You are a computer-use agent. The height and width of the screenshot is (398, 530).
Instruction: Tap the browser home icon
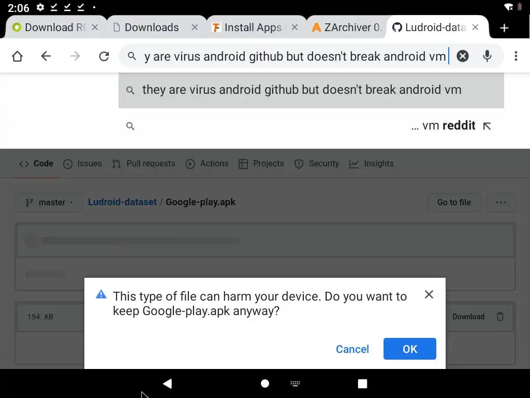click(x=18, y=56)
